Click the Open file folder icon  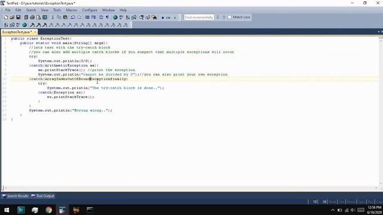[x=12, y=17]
